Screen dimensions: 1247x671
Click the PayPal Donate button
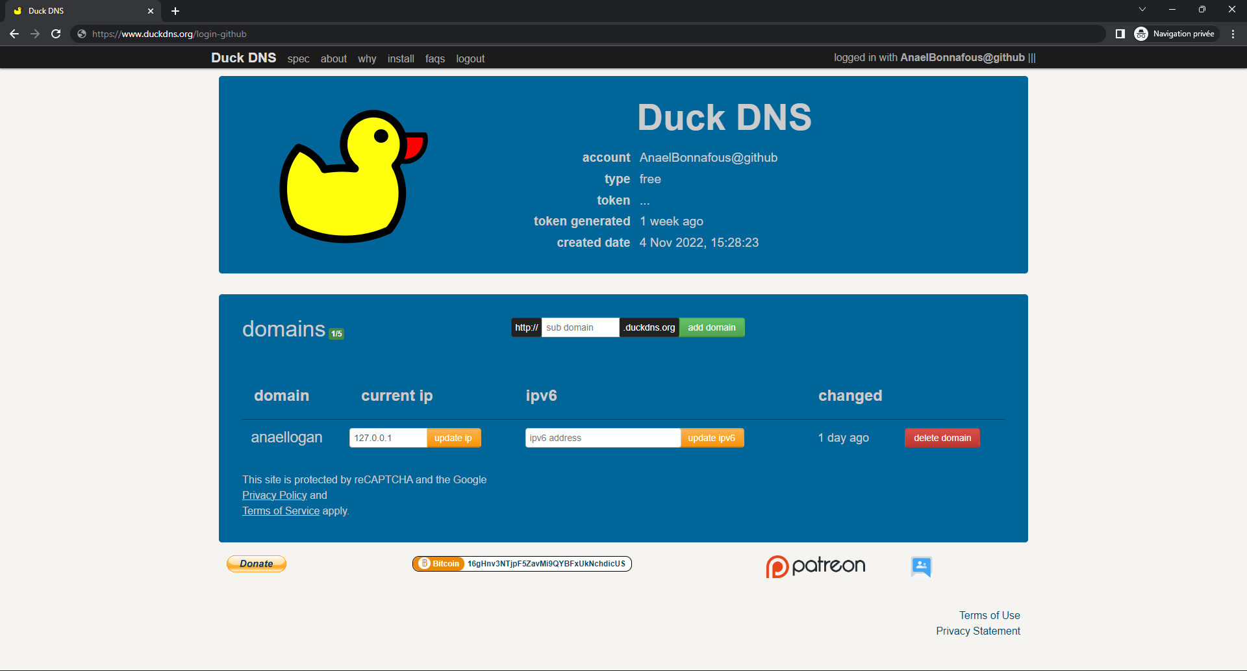(x=257, y=564)
